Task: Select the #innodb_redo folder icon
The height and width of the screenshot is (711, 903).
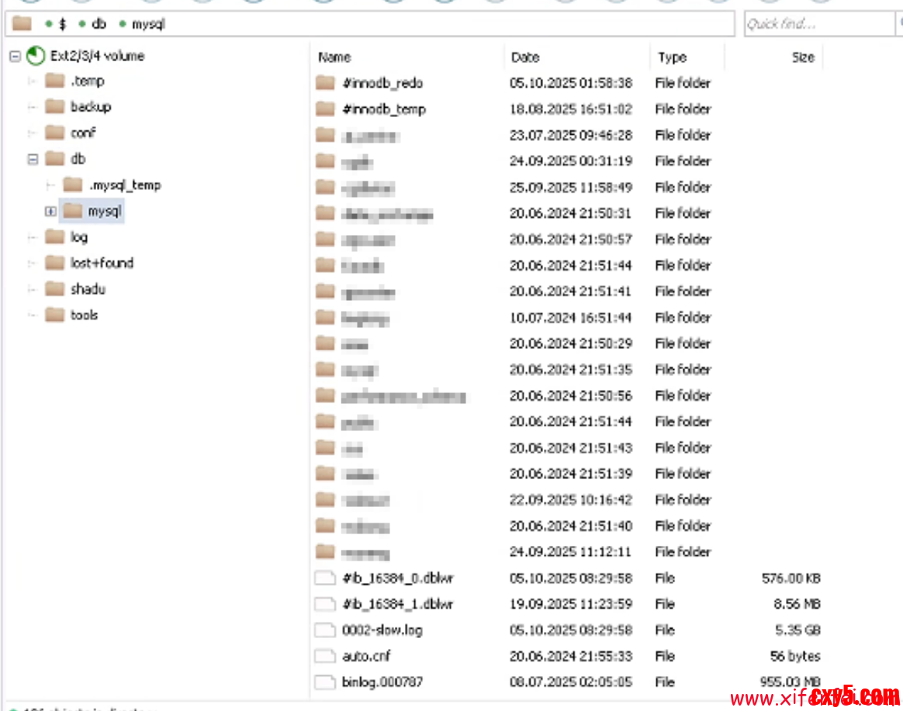Action: coord(325,83)
